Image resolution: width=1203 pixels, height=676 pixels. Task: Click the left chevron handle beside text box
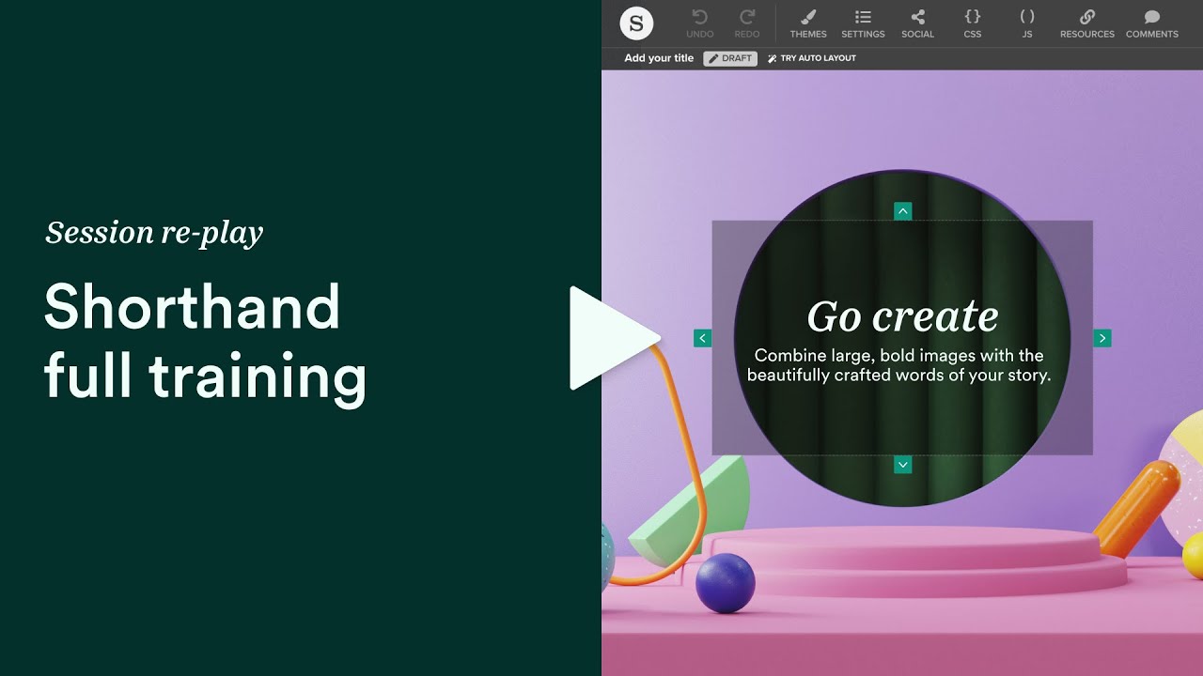tap(702, 338)
